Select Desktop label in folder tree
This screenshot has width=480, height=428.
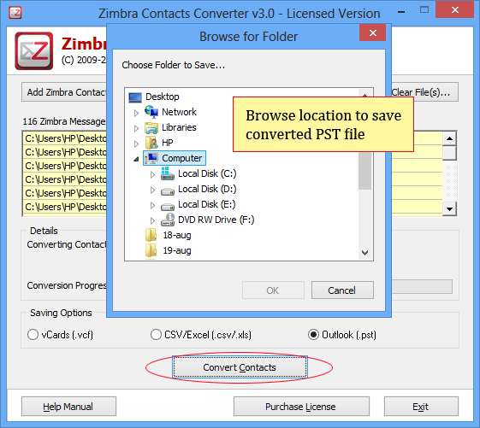(163, 97)
